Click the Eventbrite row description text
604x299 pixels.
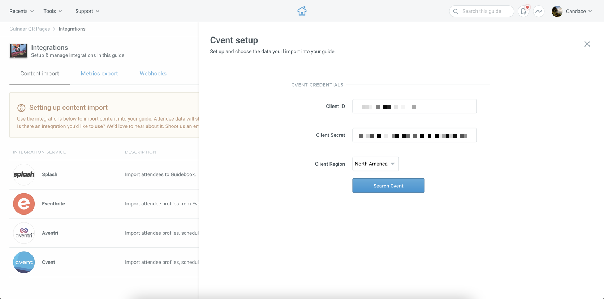click(162, 204)
